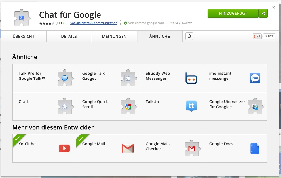The height and width of the screenshot is (178, 281).
Task: Click the green installed ribbon on Google Mail
Action: pyautogui.click(x=81, y=139)
